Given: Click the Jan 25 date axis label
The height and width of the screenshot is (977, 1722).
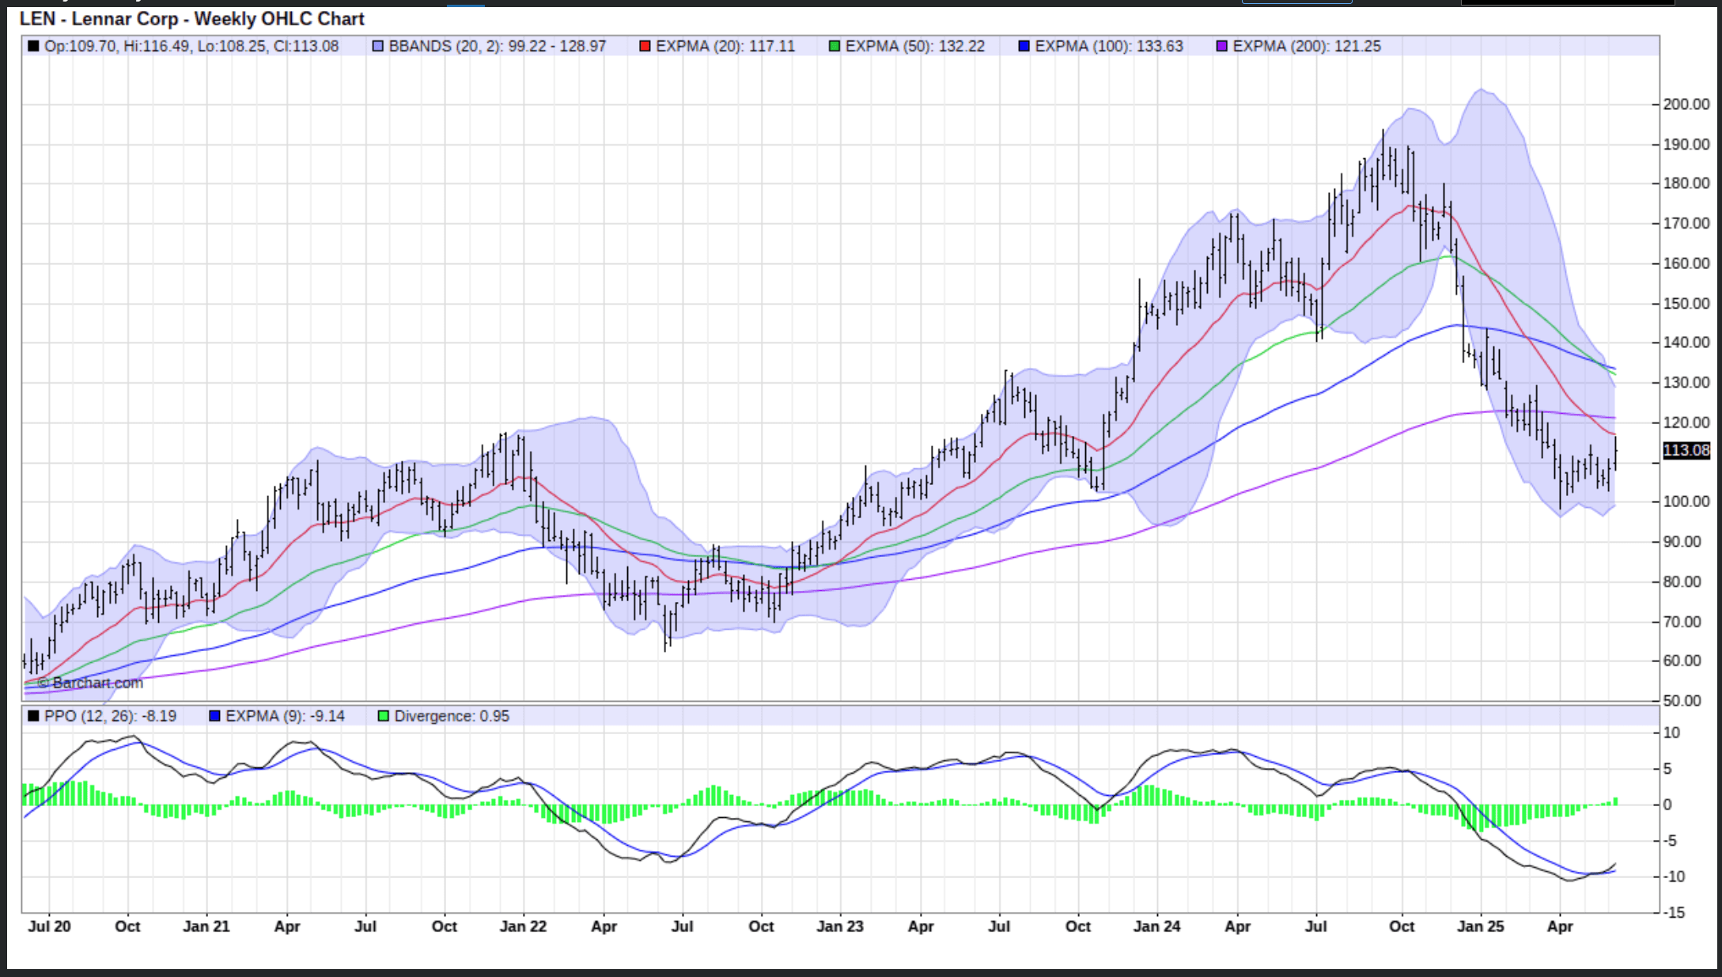Looking at the screenshot, I should click(x=1480, y=926).
